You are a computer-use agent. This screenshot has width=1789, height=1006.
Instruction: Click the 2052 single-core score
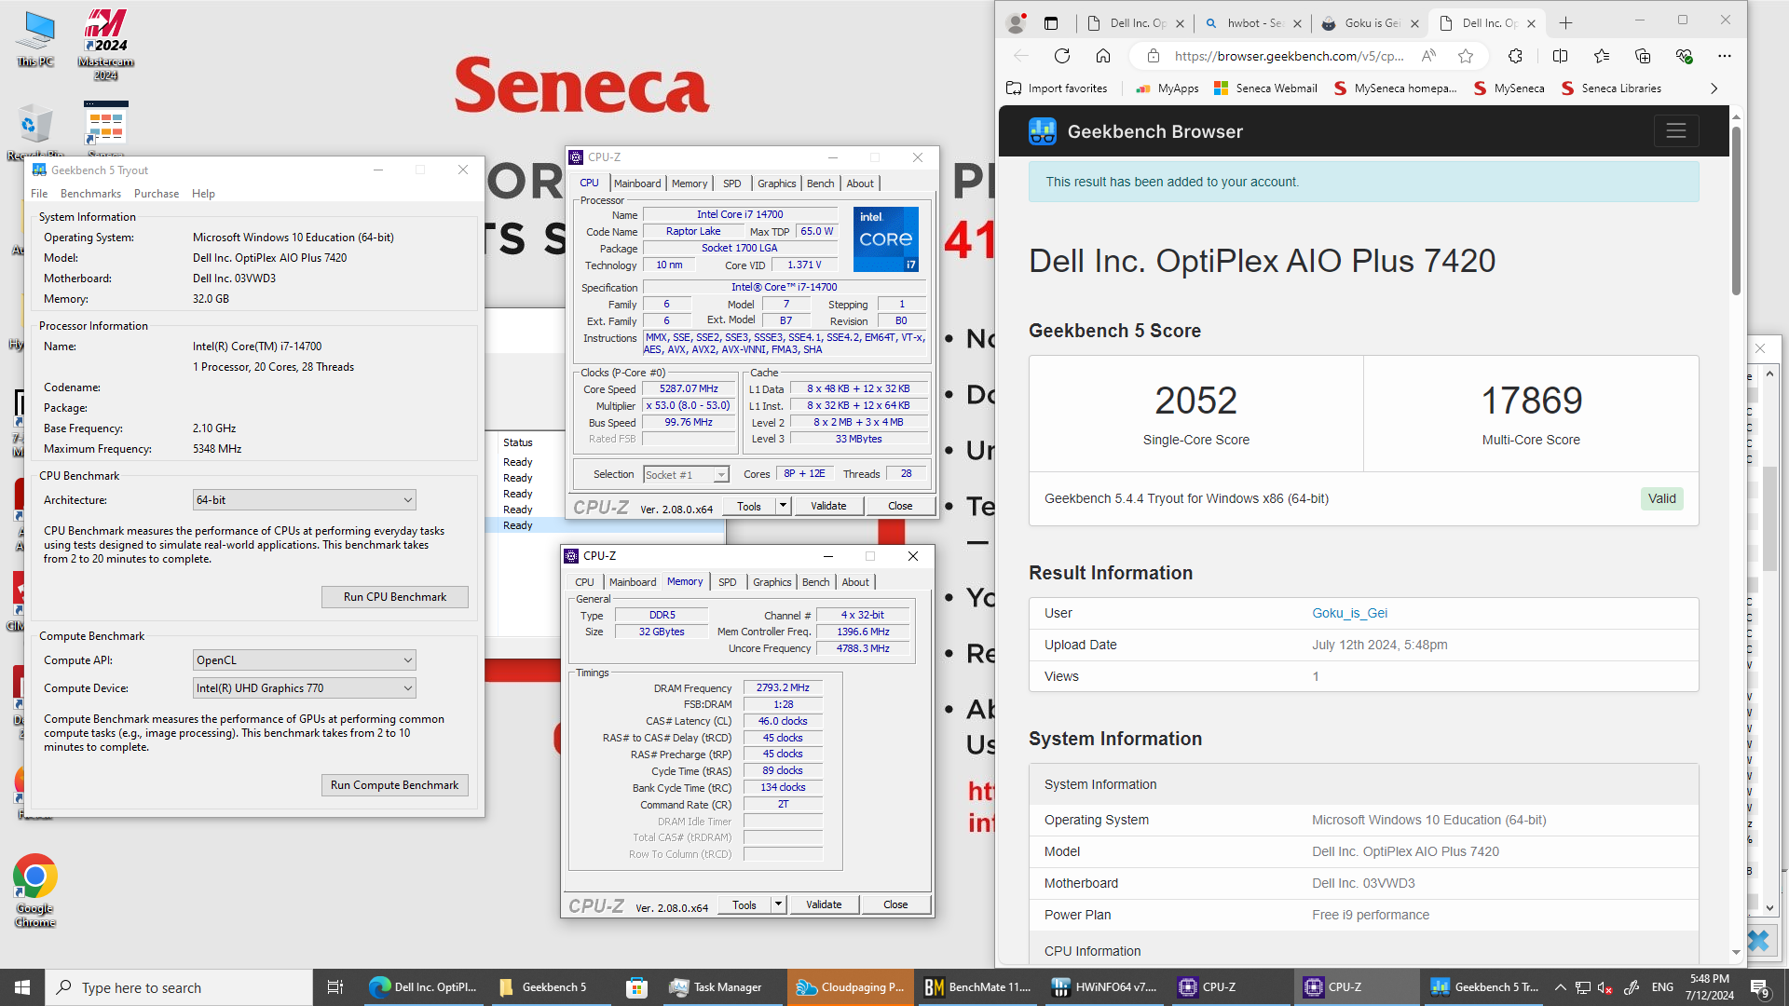[x=1195, y=401]
